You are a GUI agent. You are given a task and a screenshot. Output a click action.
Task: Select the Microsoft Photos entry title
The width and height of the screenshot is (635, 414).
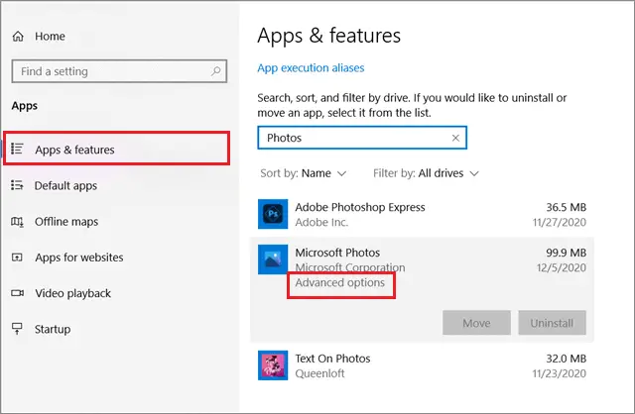[x=337, y=253]
